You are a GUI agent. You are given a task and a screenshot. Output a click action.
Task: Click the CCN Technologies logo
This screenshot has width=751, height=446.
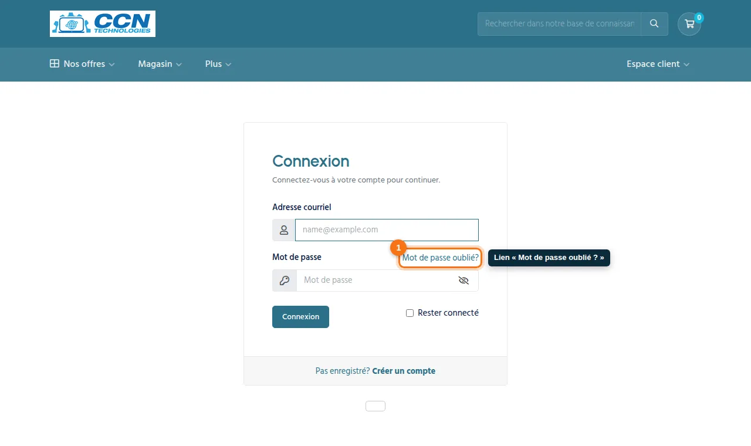tap(103, 24)
